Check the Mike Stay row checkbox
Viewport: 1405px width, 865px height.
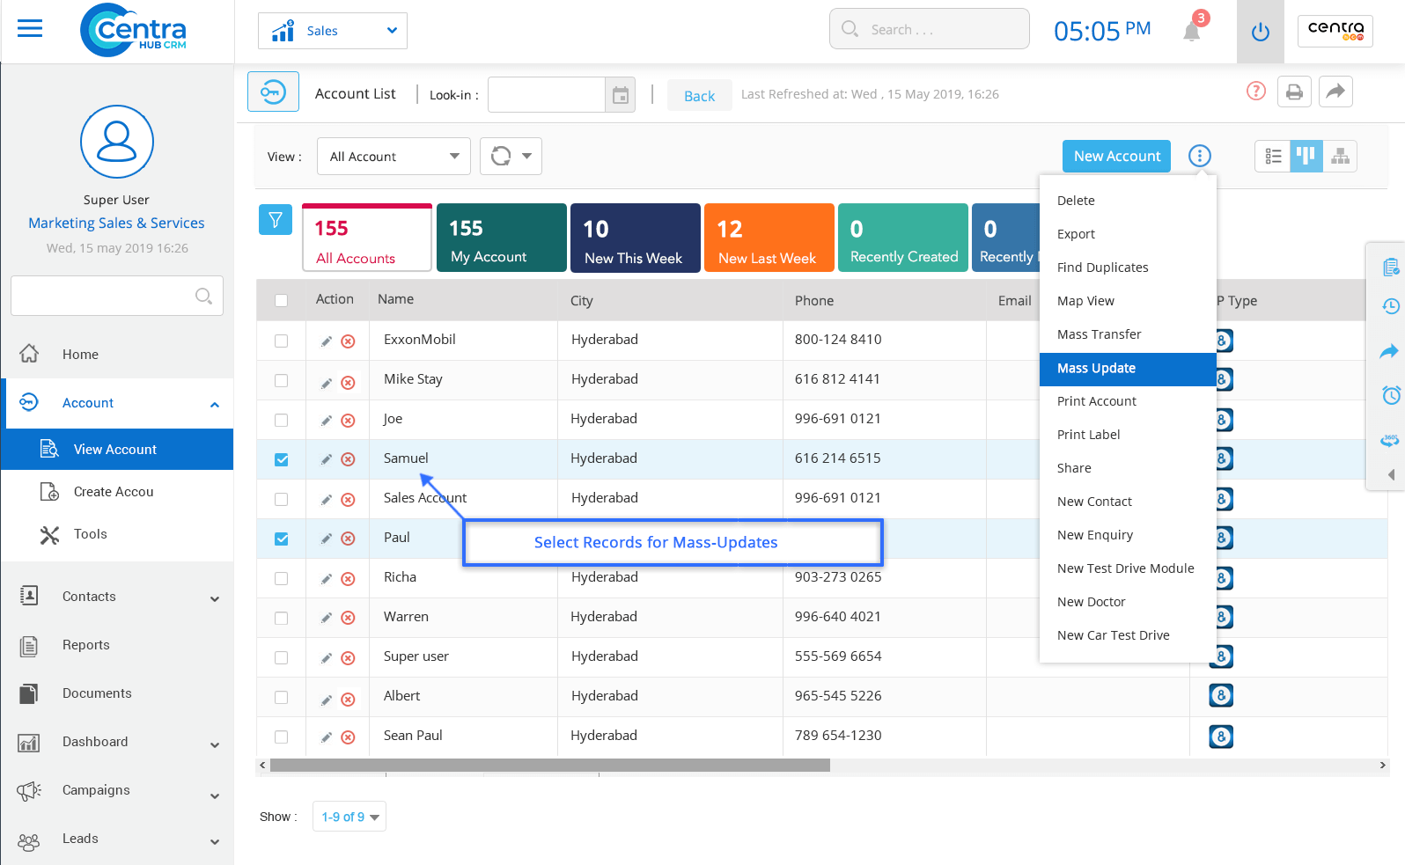pos(281,380)
